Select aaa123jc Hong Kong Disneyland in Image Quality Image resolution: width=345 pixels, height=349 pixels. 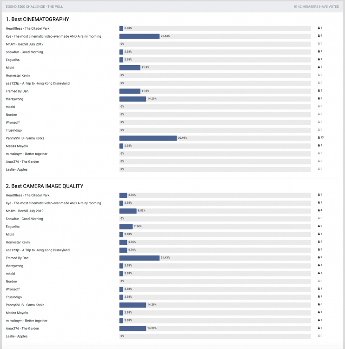(38, 250)
